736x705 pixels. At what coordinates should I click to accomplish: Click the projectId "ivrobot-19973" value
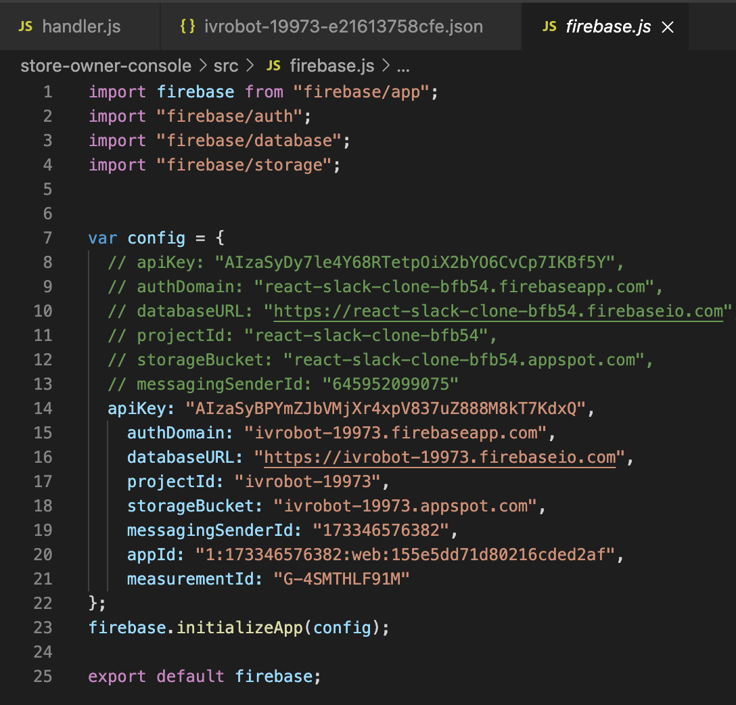click(307, 482)
